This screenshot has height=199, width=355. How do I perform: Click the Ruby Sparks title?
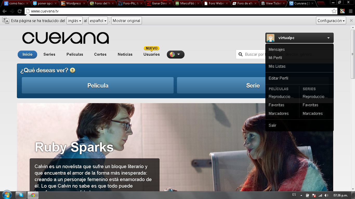click(x=74, y=147)
